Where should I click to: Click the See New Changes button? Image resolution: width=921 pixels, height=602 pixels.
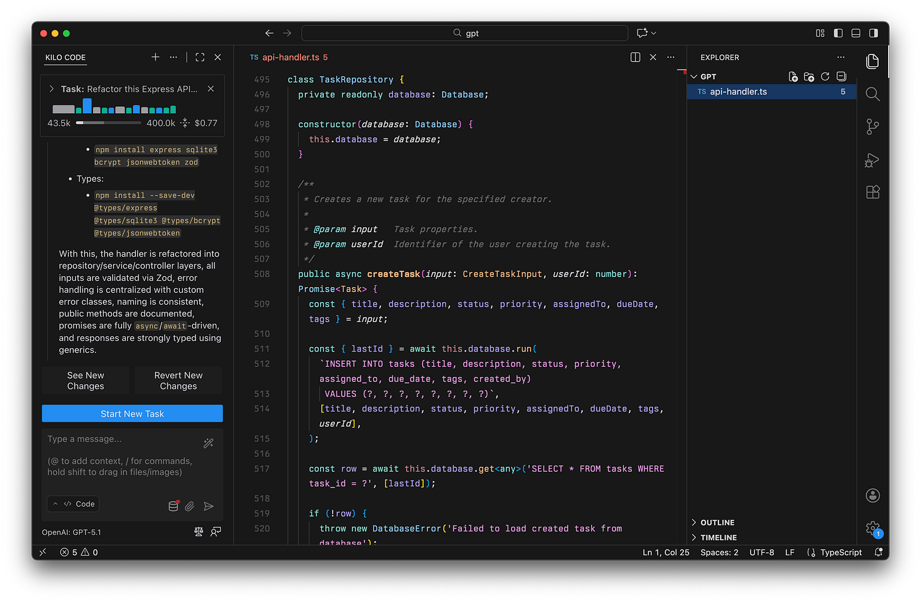click(85, 381)
